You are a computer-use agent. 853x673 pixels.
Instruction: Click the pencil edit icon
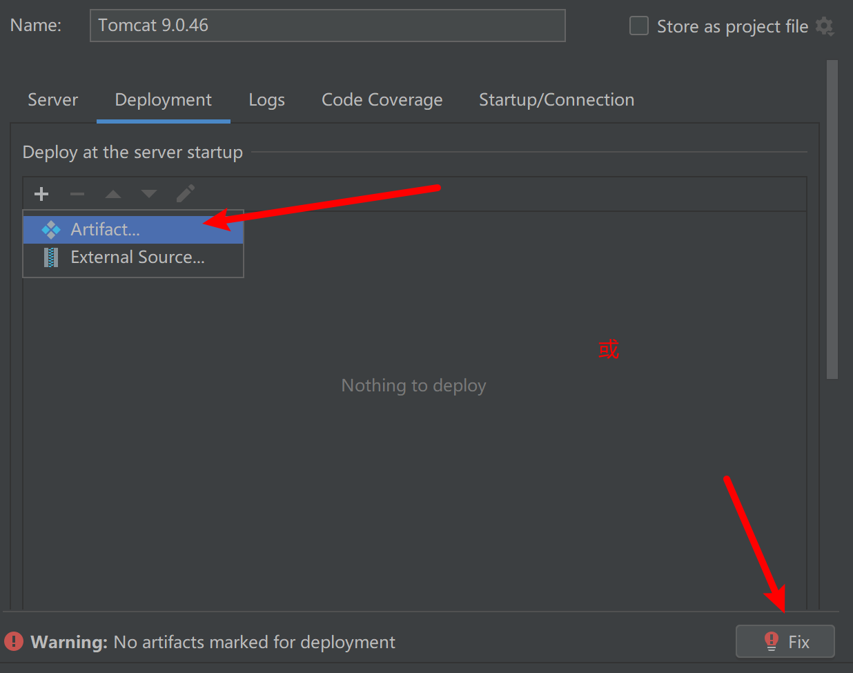point(185,194)
